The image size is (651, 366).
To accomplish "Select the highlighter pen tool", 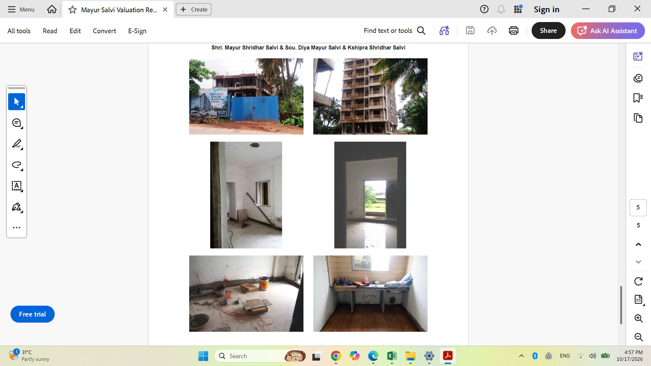I will (17, 144).
